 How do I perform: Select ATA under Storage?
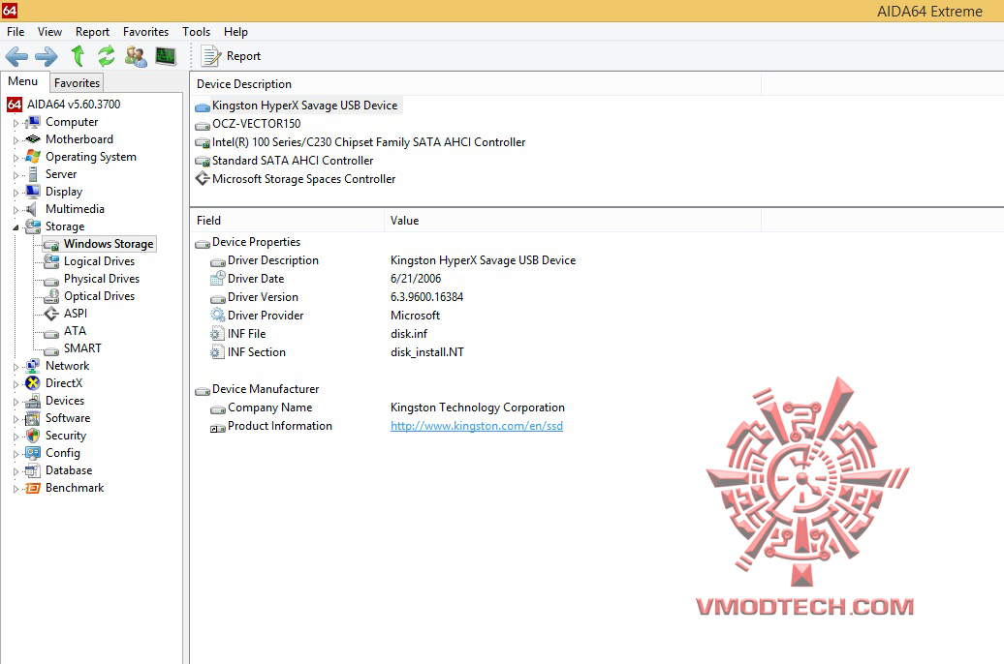75,331
